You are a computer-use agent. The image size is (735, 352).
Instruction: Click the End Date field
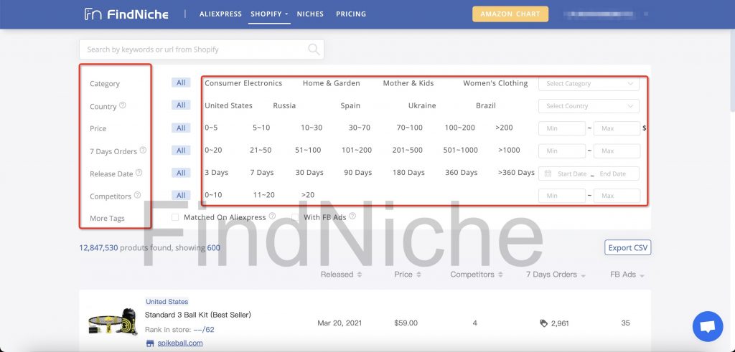(613, 173)
